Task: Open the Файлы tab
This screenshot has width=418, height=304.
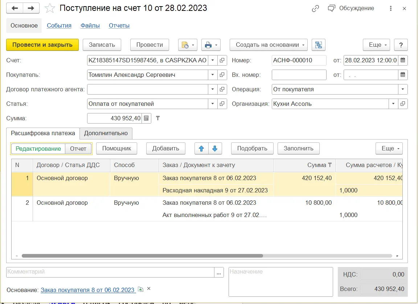Action: pyautogui.click(x=90, y=26)
